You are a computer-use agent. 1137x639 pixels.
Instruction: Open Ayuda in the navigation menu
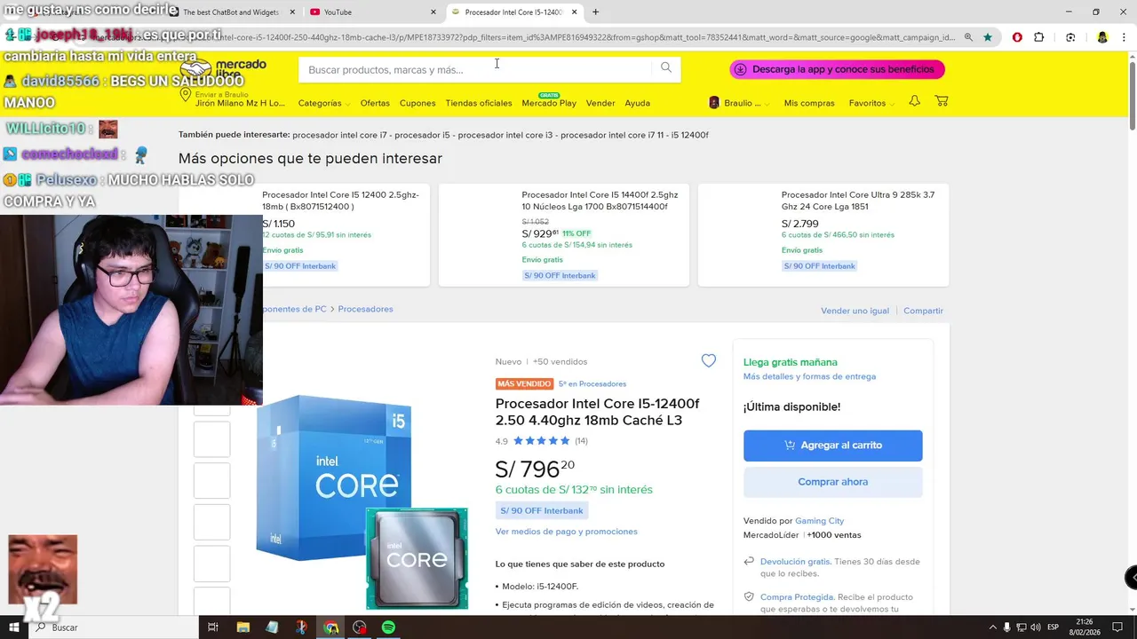[637, 103]
